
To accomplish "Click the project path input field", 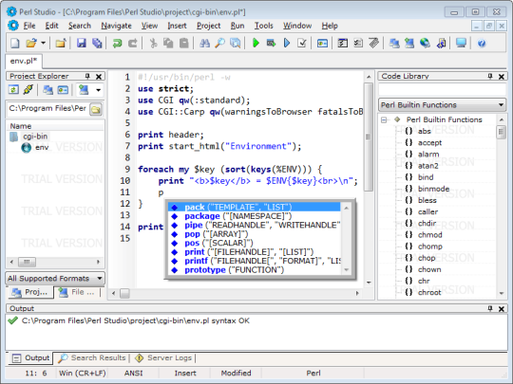I will click(47, 109).
